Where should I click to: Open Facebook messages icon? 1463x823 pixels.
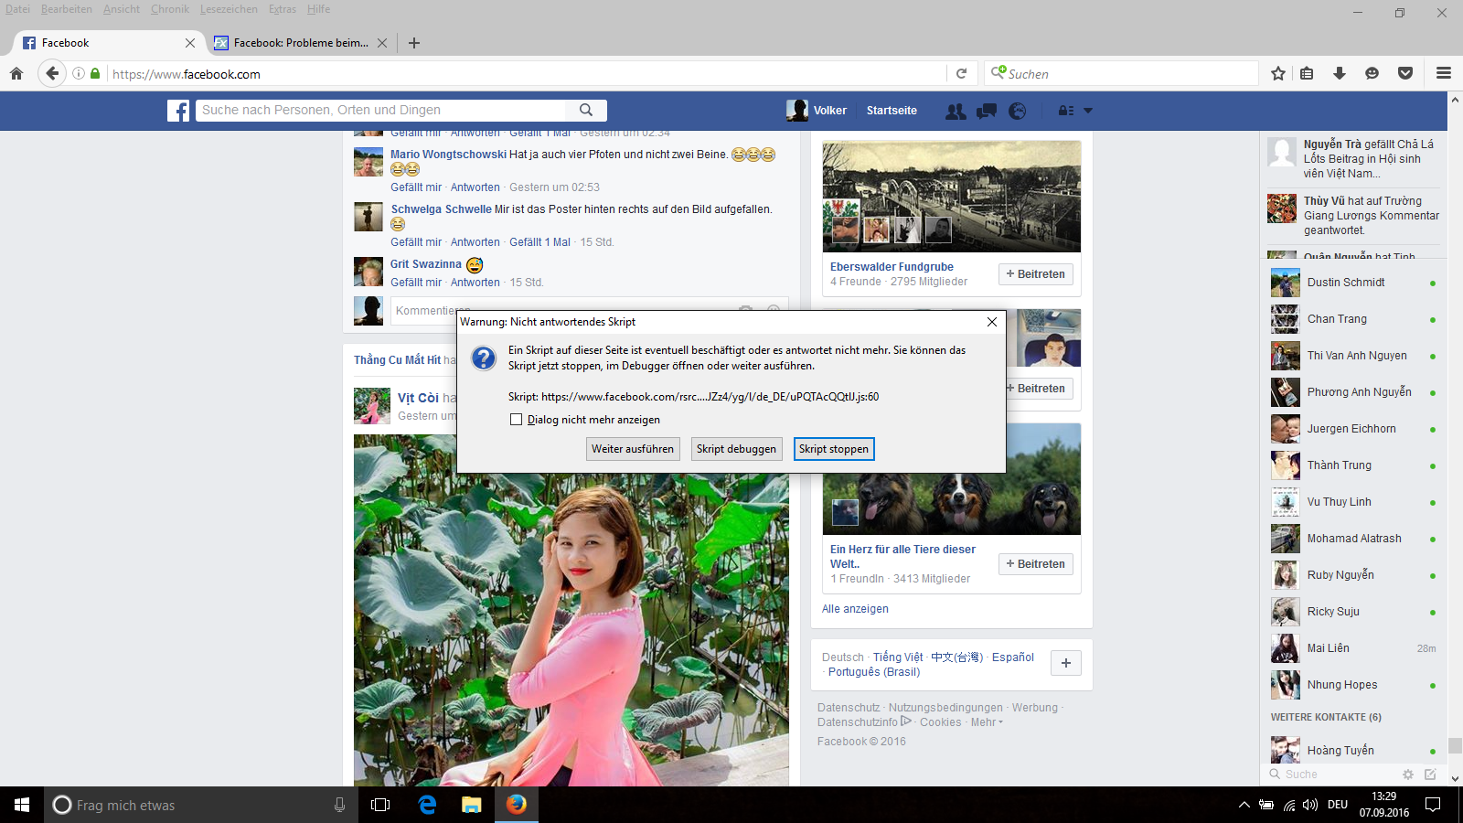pos(987,111)
